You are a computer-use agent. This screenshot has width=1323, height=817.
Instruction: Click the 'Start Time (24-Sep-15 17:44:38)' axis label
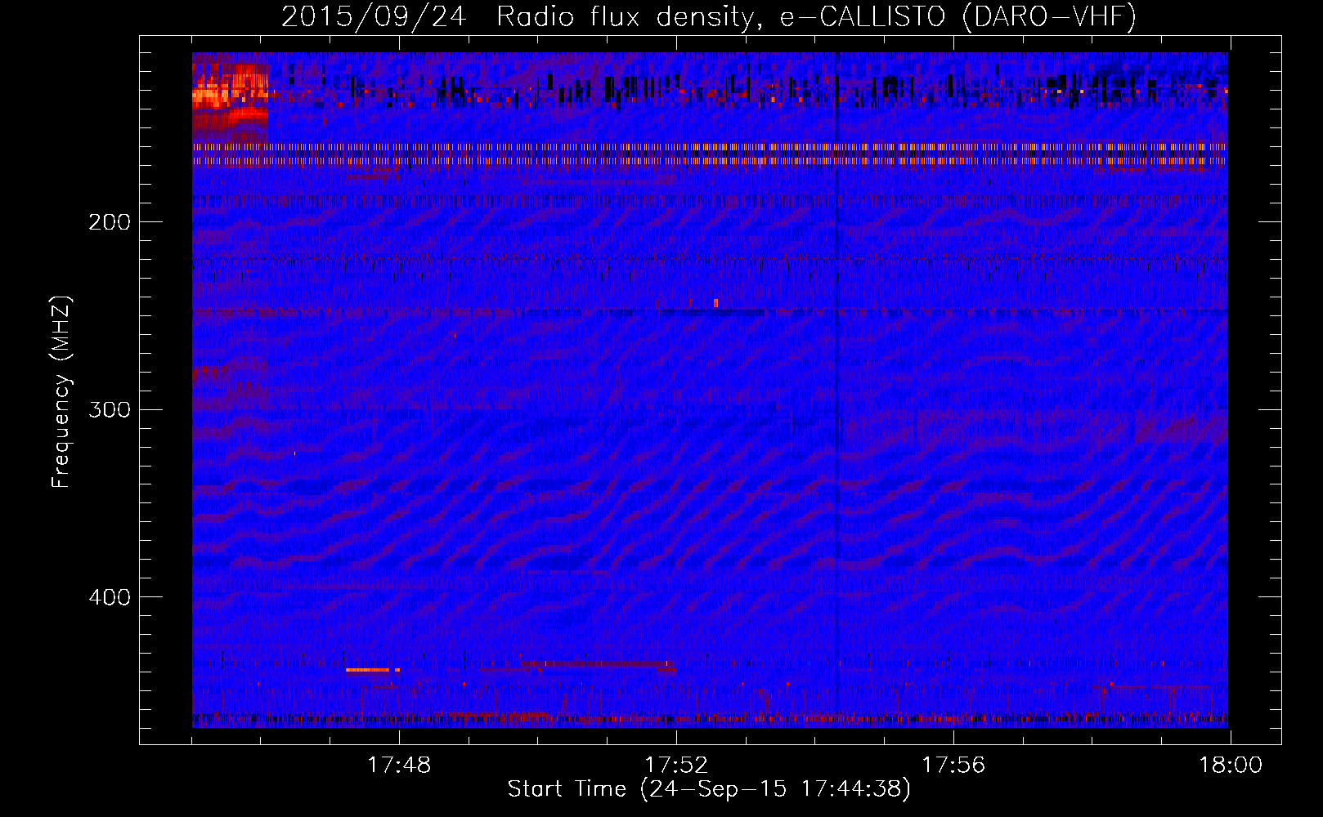point(709,789)
